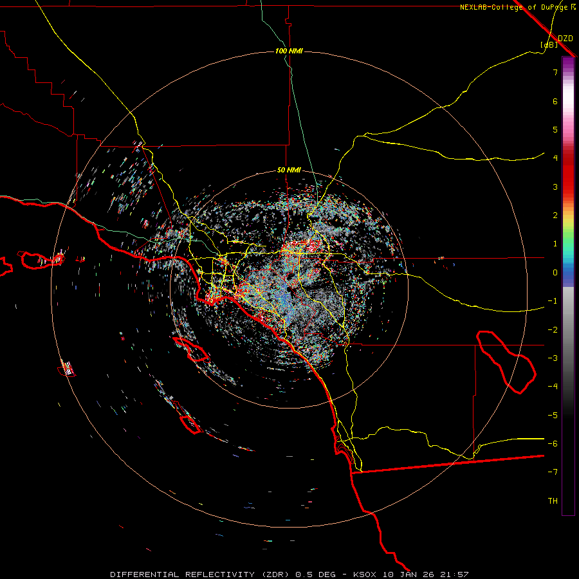Click the 6 value on the color scale
The image size is (579, 579).
pos(555,101)
